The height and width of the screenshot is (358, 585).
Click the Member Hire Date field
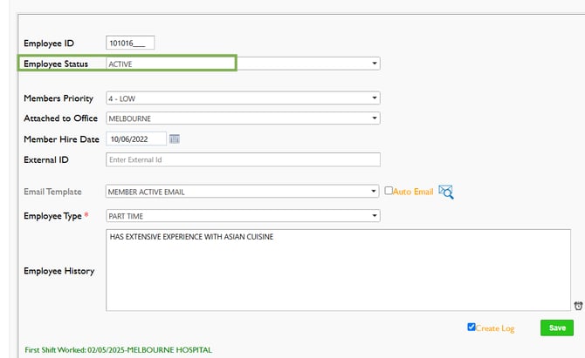point(136,138)
